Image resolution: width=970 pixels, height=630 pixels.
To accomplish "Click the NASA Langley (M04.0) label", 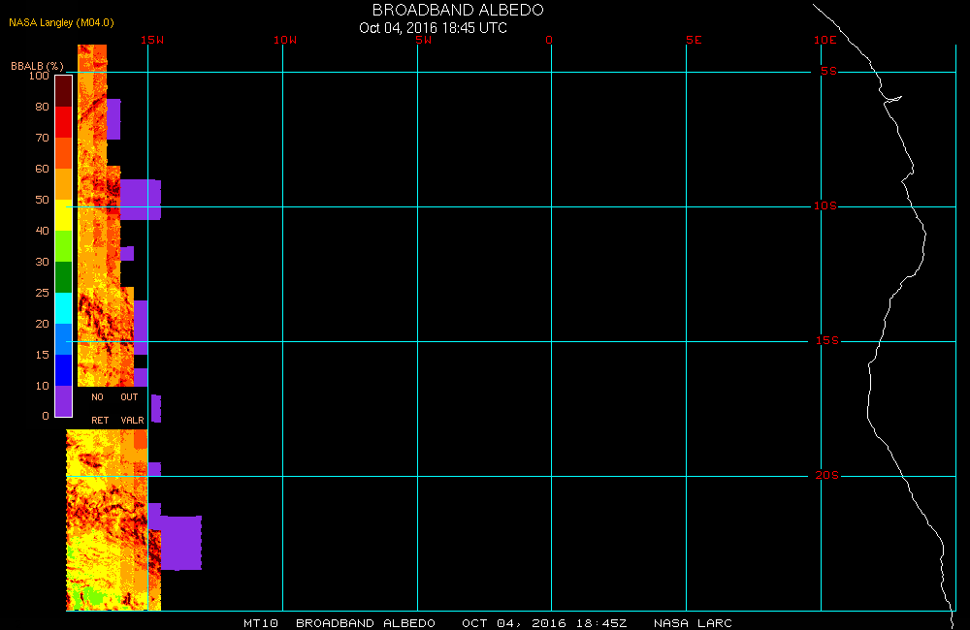I will pos(61,22).
